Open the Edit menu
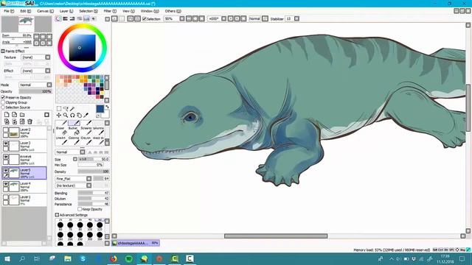The width and height of the screenshot is (472, 265). click(x=26, y=11)
